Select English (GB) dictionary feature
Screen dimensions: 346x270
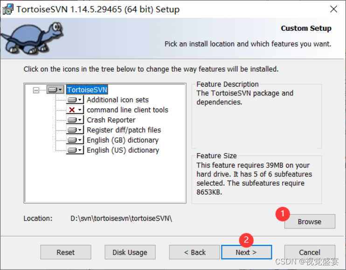(123, 140)
